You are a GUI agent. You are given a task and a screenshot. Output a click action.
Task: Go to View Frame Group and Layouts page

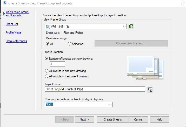coord(17,14)
